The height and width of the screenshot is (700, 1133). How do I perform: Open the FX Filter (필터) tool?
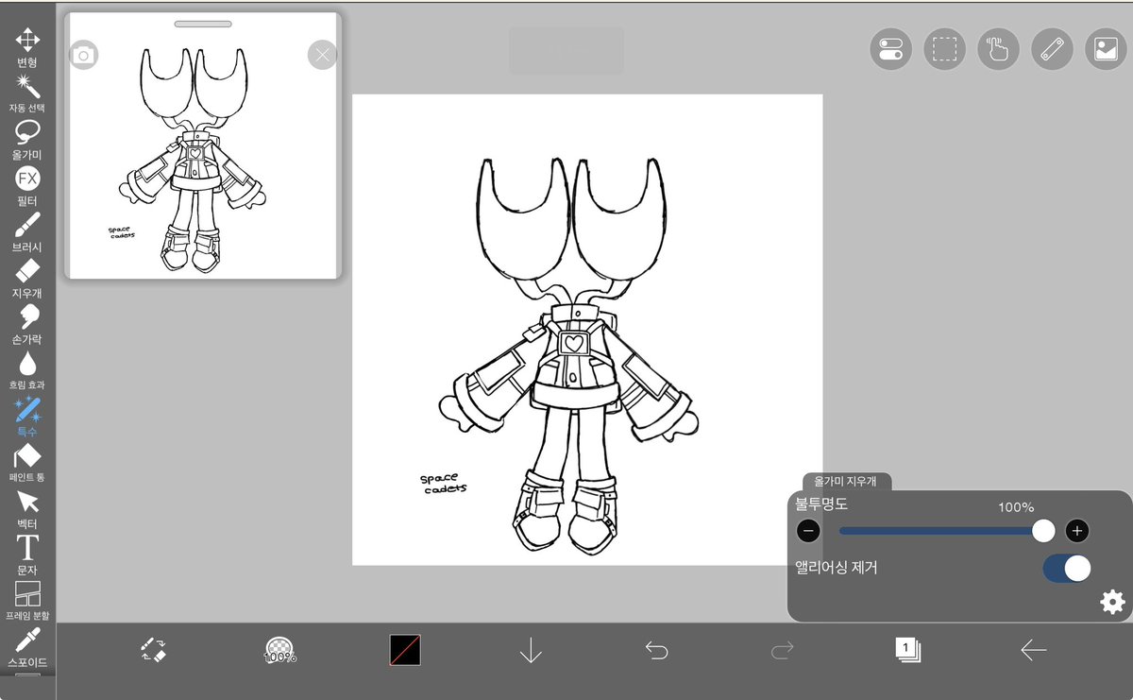tap(27, 186)
